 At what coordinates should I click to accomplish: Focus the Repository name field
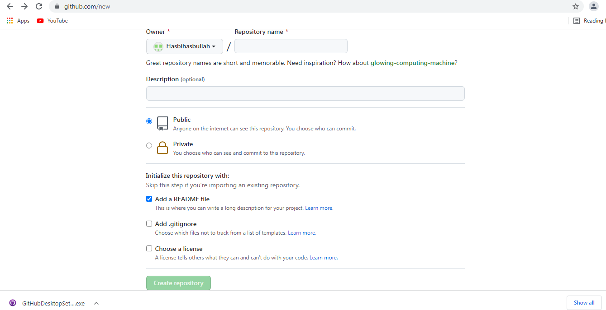click(291, 46)
